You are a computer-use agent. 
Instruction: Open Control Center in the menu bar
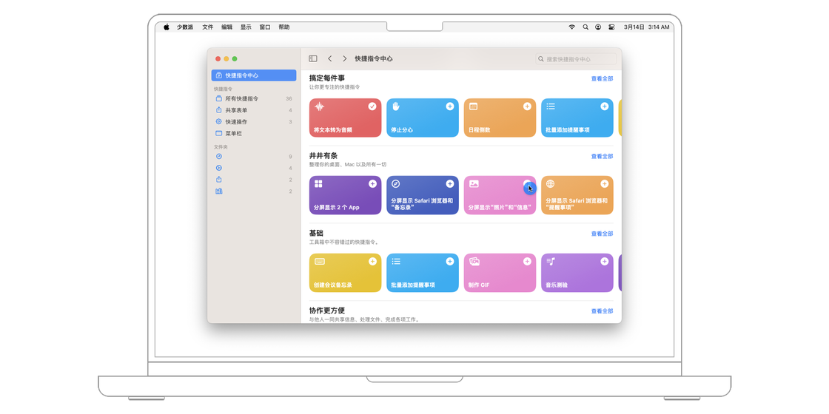coord(611,27)
